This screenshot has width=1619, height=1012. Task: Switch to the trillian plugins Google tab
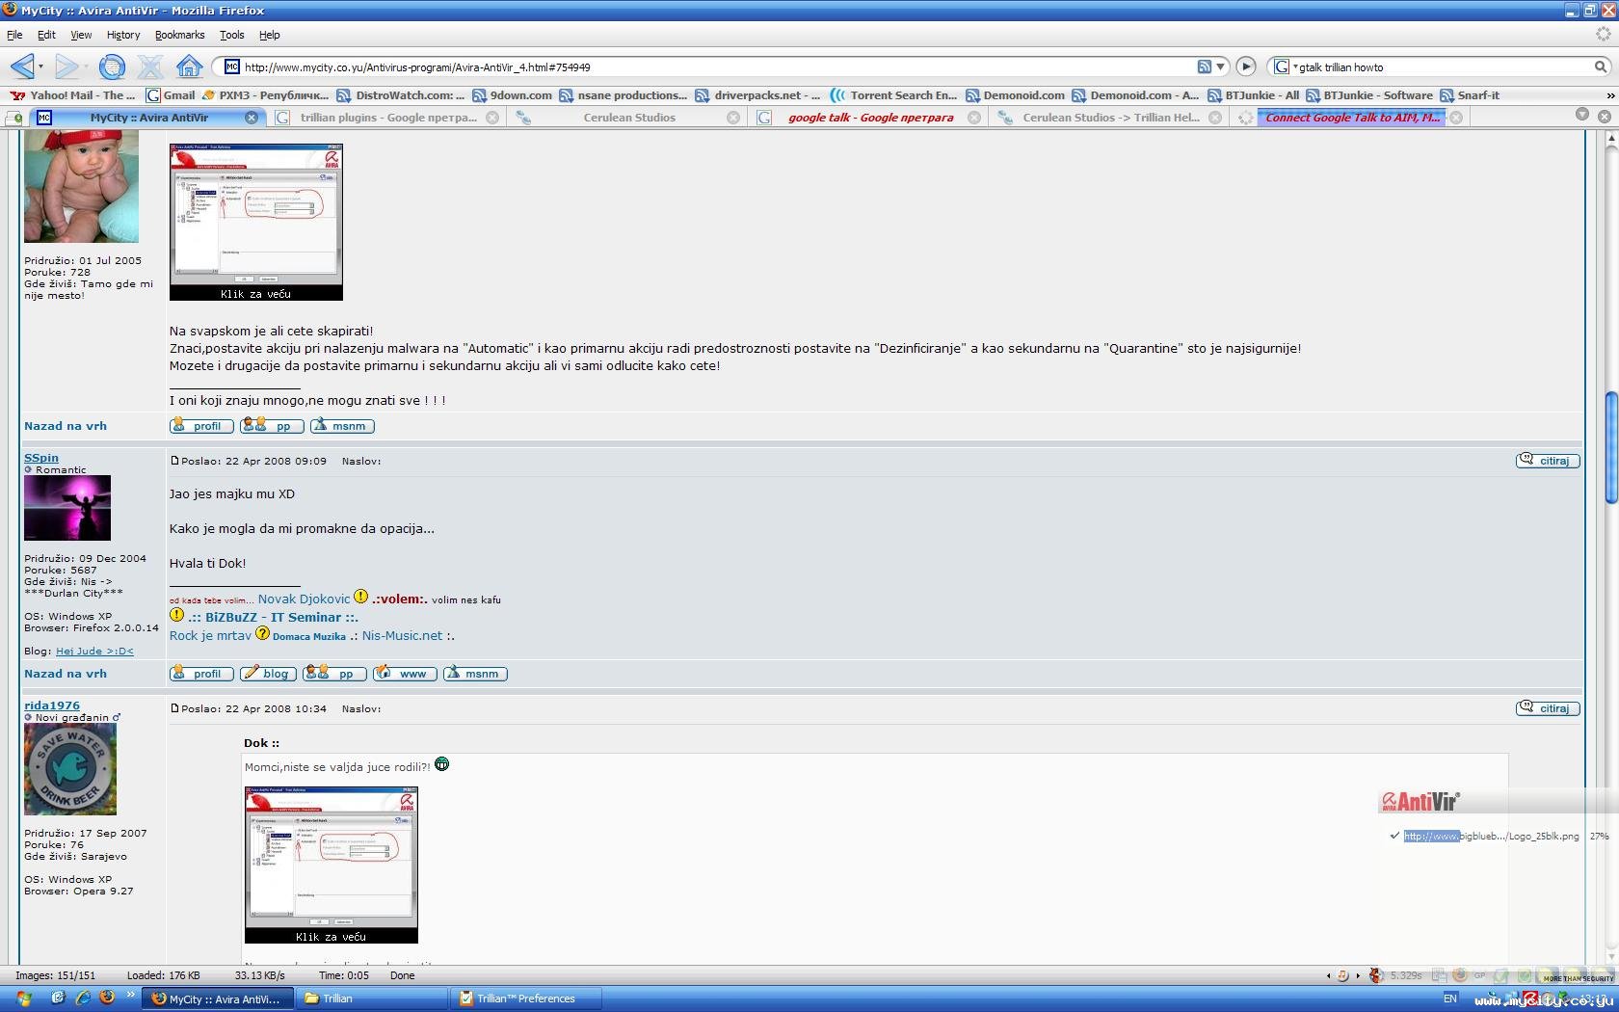point(387,118)
